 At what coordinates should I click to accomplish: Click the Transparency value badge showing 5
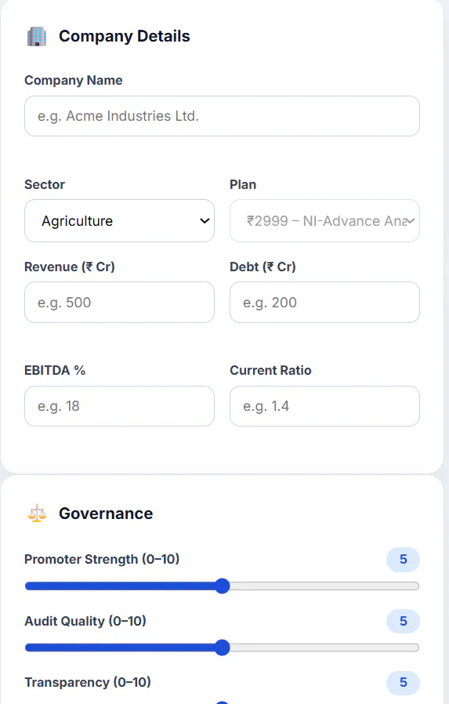pyautogui.click(x=404, y=683)
